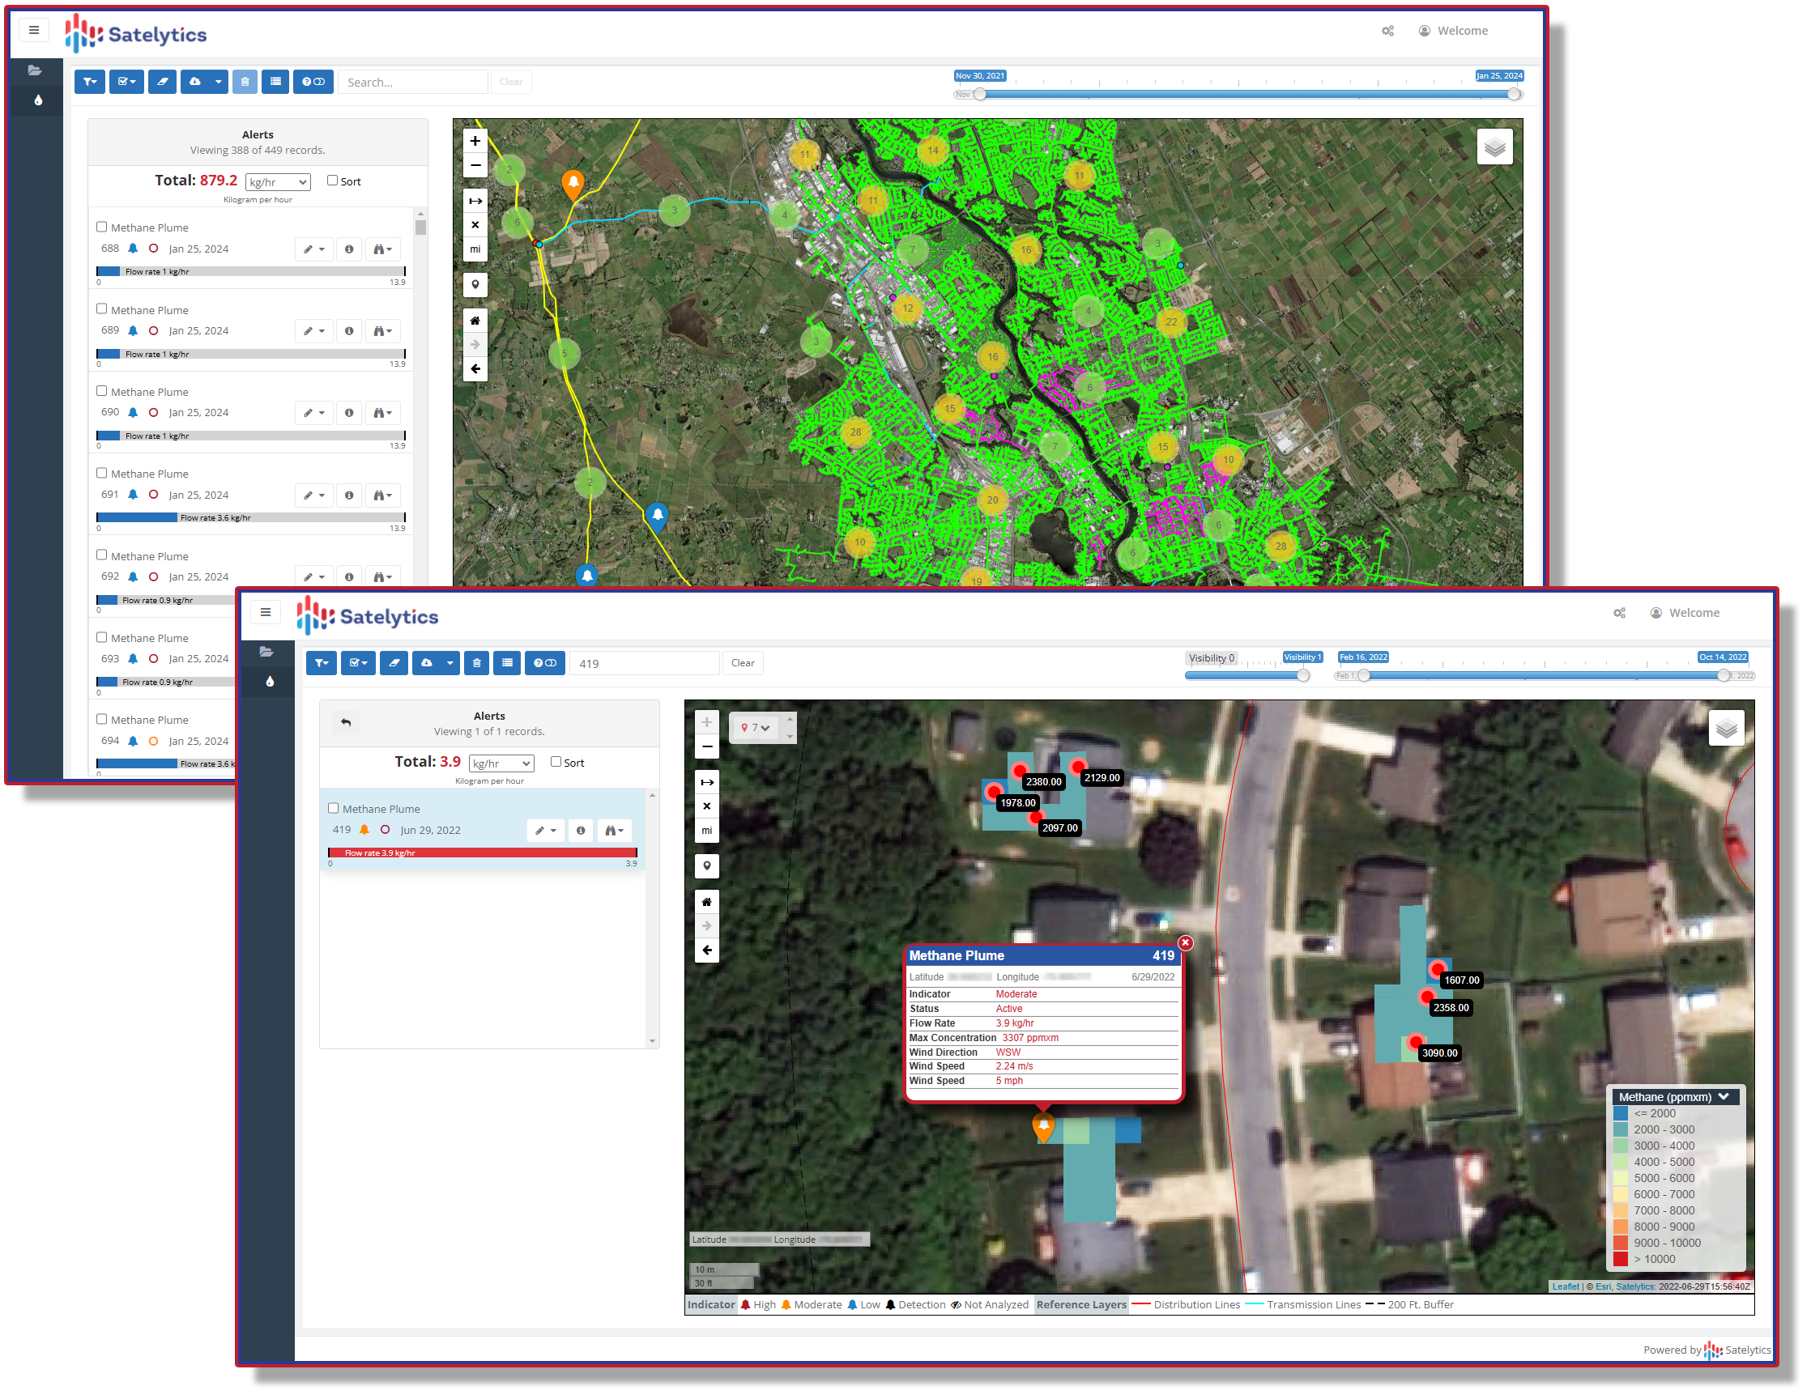Click the list view icon in upper toolbar

[275, 82]
